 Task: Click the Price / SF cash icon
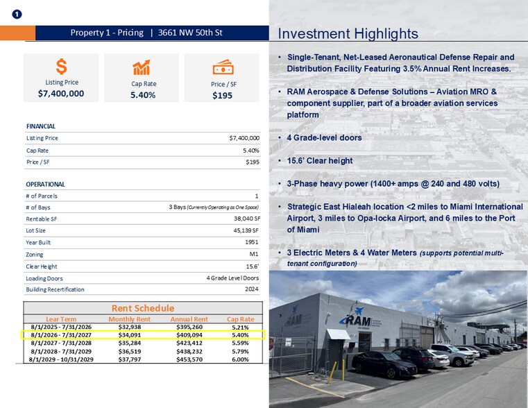coord(222,67)
